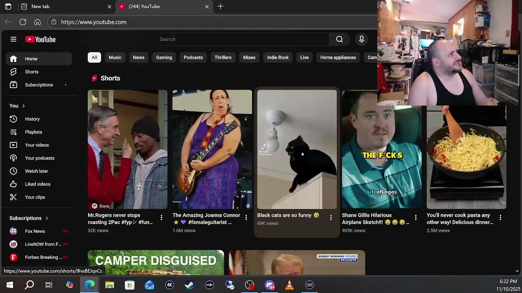Select the Home appliances filter chip
Viewport: 522px width, 293px height.
pos(338,57)
